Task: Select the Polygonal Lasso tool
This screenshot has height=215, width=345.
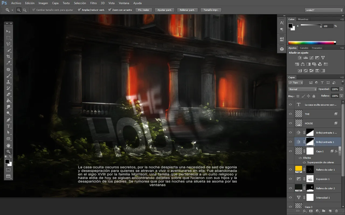Action: pyautogui.click(x=8, y=44)
